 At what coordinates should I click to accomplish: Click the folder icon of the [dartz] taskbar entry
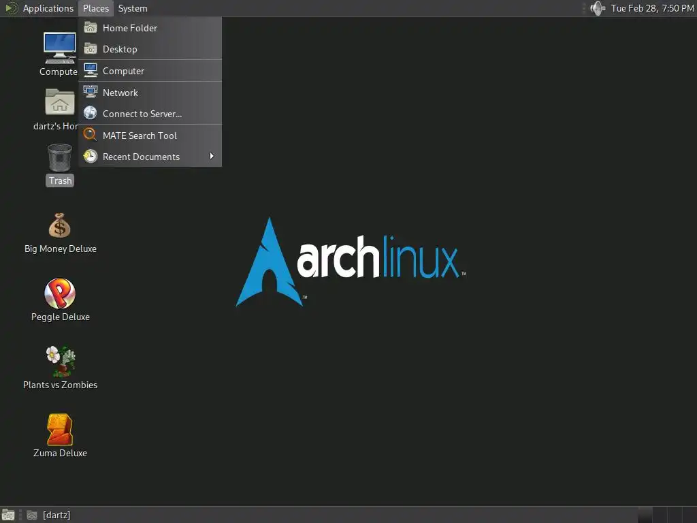point(32,515)
